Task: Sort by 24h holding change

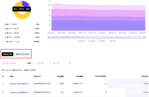Action: tap(100, 76)
